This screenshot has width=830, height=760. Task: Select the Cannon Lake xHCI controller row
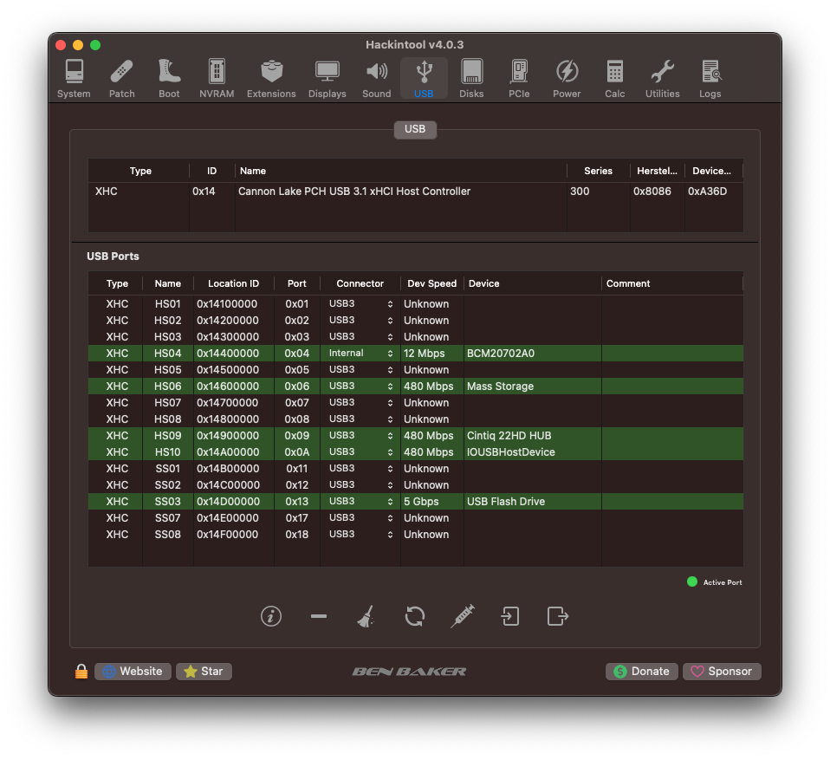coord(353,192)
